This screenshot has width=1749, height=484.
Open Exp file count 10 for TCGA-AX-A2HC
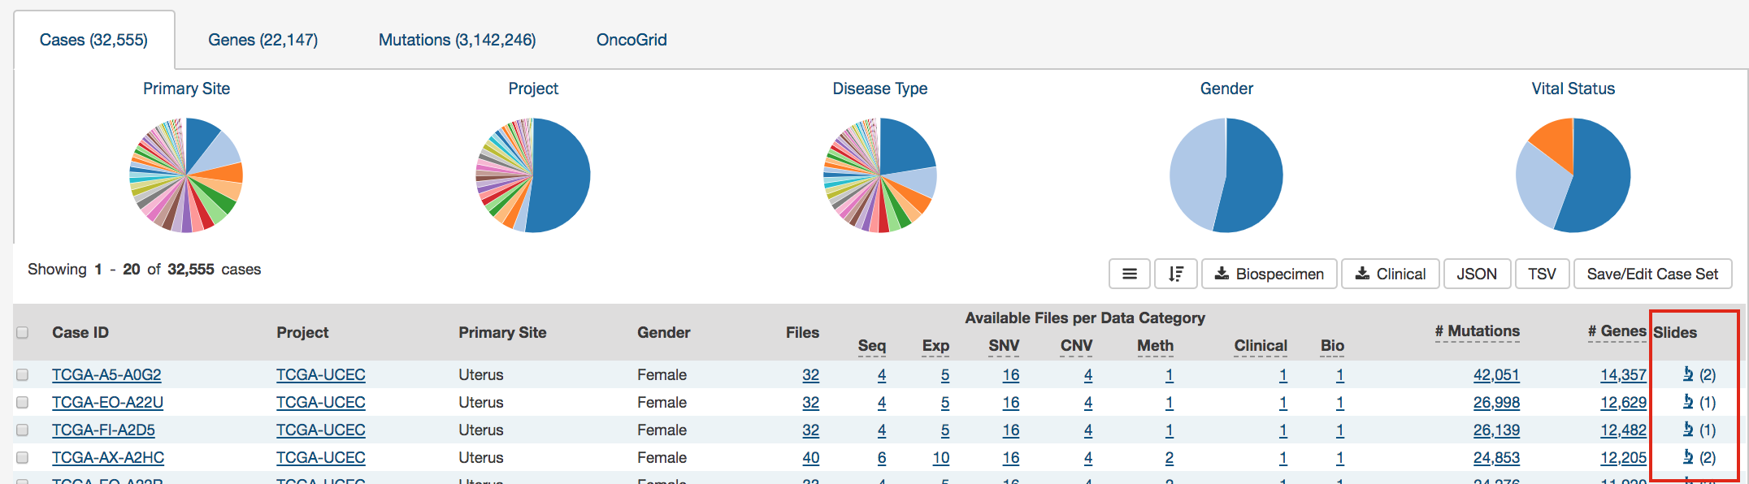[941, 457]
